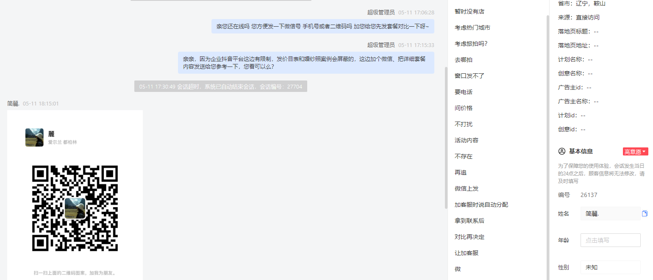Screen dimensions: 653x280
Task: Click the 基本信息 section header
Action: 581,151
